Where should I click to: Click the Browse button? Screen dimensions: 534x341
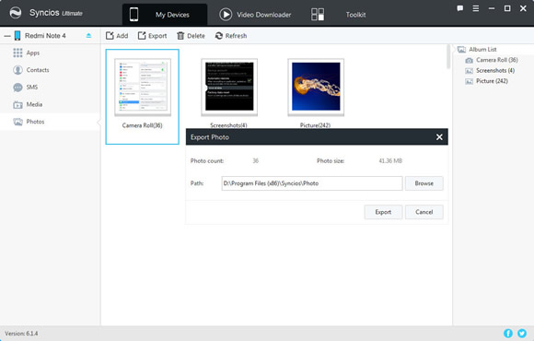pos(424,183)
